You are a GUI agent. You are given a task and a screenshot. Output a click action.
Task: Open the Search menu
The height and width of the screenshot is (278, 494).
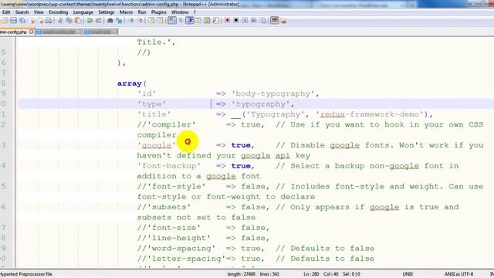point(22,12)
